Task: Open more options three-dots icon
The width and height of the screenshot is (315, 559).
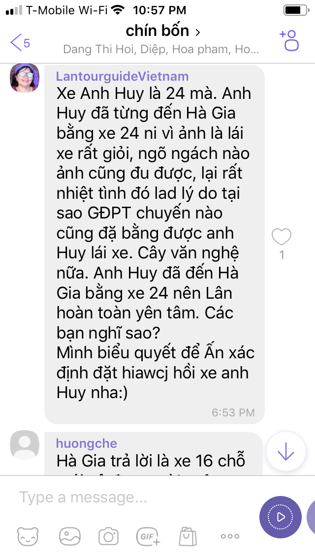Action: [x=230, y=536]
